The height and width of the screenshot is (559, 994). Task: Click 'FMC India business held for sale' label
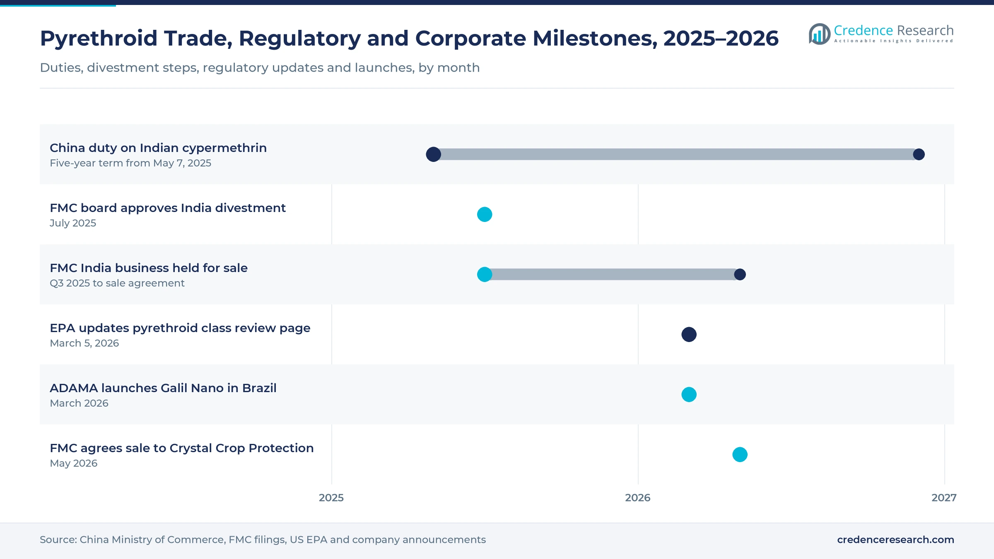[x=149, y=268]
